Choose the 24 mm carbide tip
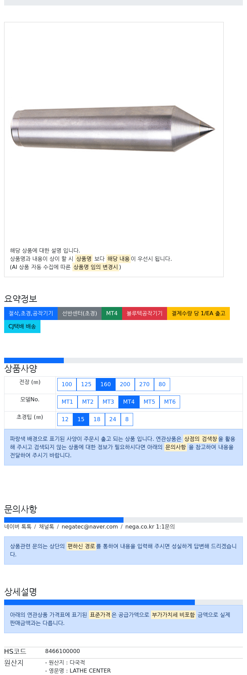The height and width of the screenshot is (675, 247). 113,419
